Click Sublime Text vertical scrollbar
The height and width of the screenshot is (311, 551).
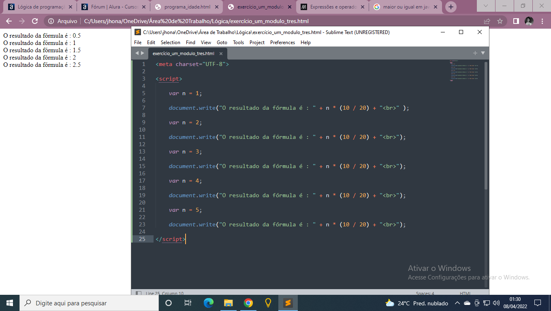click(486, 125)
